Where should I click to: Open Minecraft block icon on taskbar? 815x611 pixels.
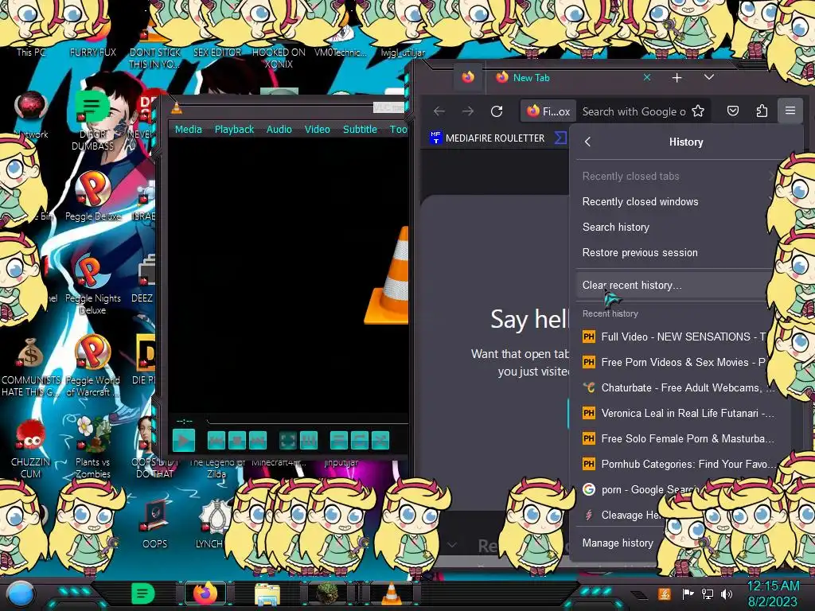click(x=327, y=593)
